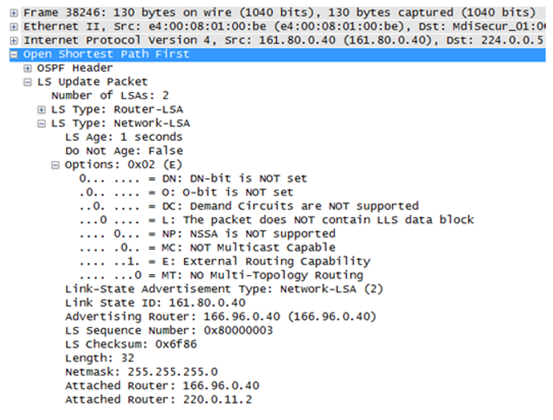Select the LS Age: 1 seconds field
This screenshot has height=420, width=553.
click(124, 137)
